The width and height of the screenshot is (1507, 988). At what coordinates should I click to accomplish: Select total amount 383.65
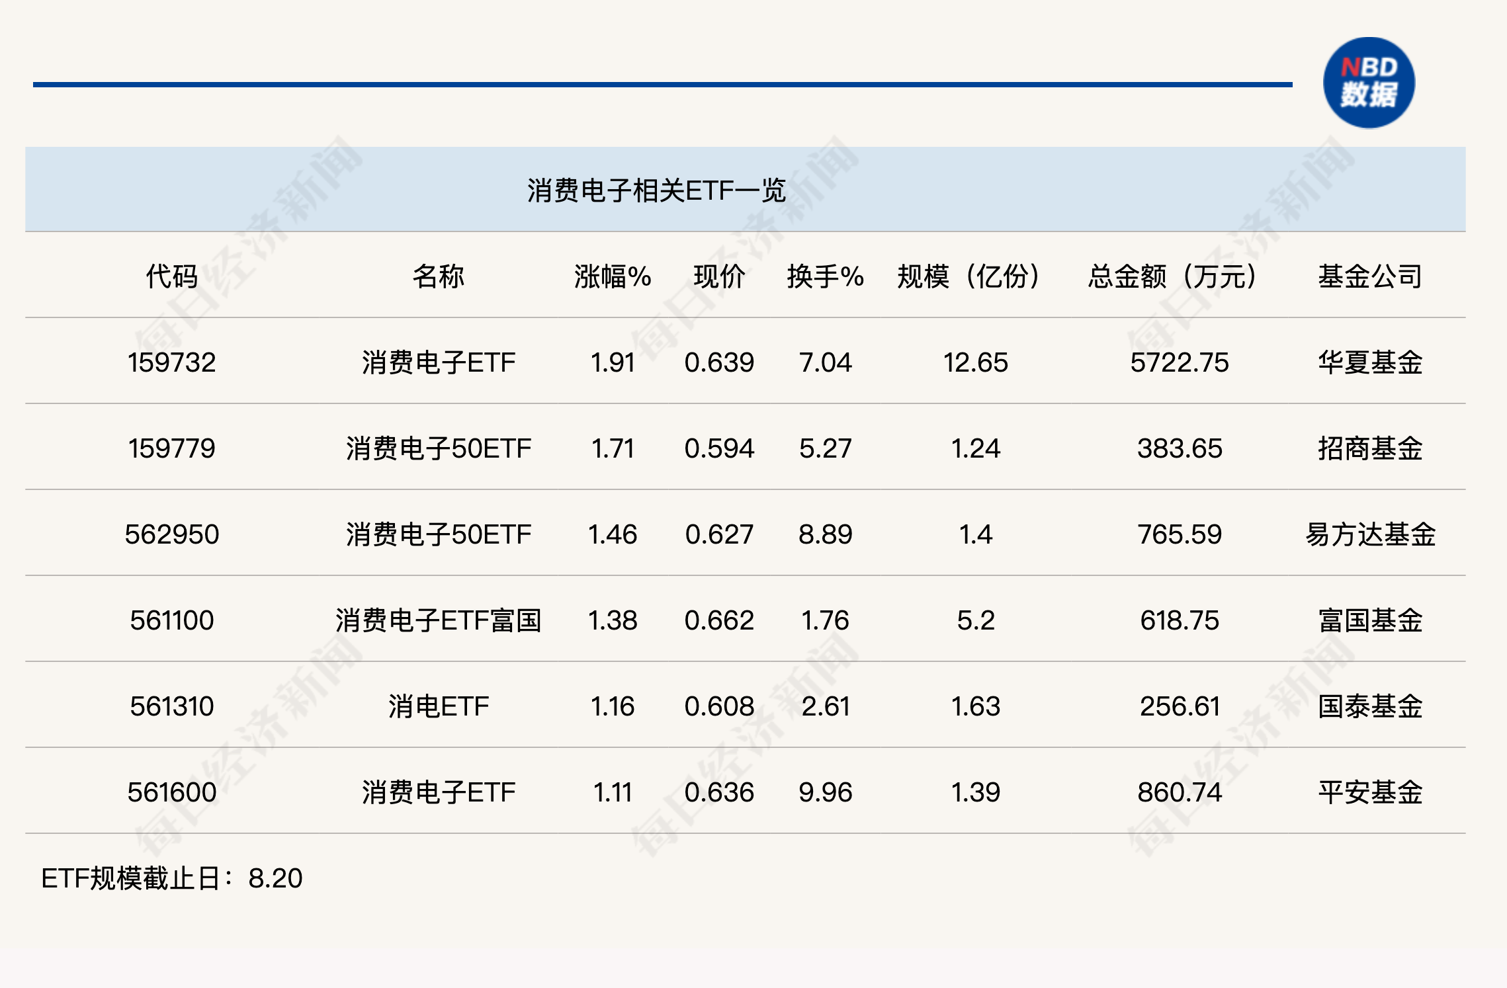[1180, 448]
